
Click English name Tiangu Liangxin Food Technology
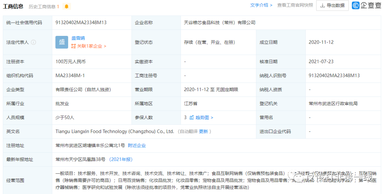(115, 131)
